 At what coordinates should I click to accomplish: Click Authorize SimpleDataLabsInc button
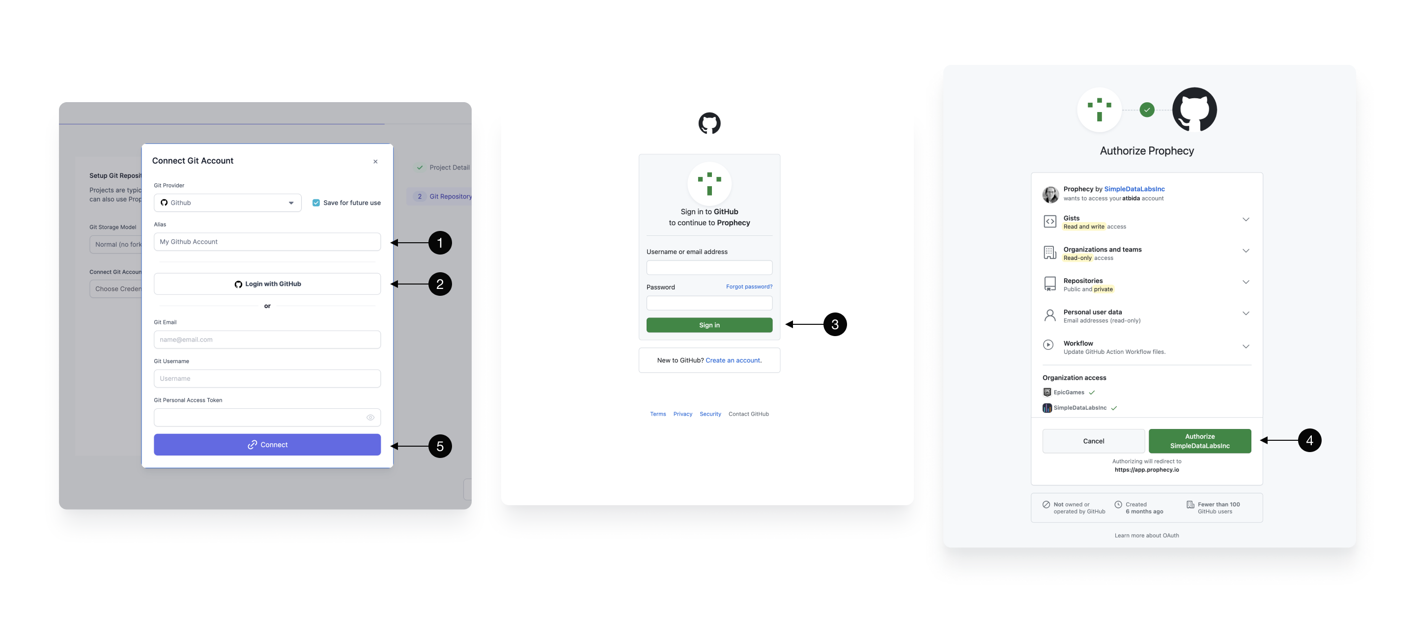coord(1199,440)
